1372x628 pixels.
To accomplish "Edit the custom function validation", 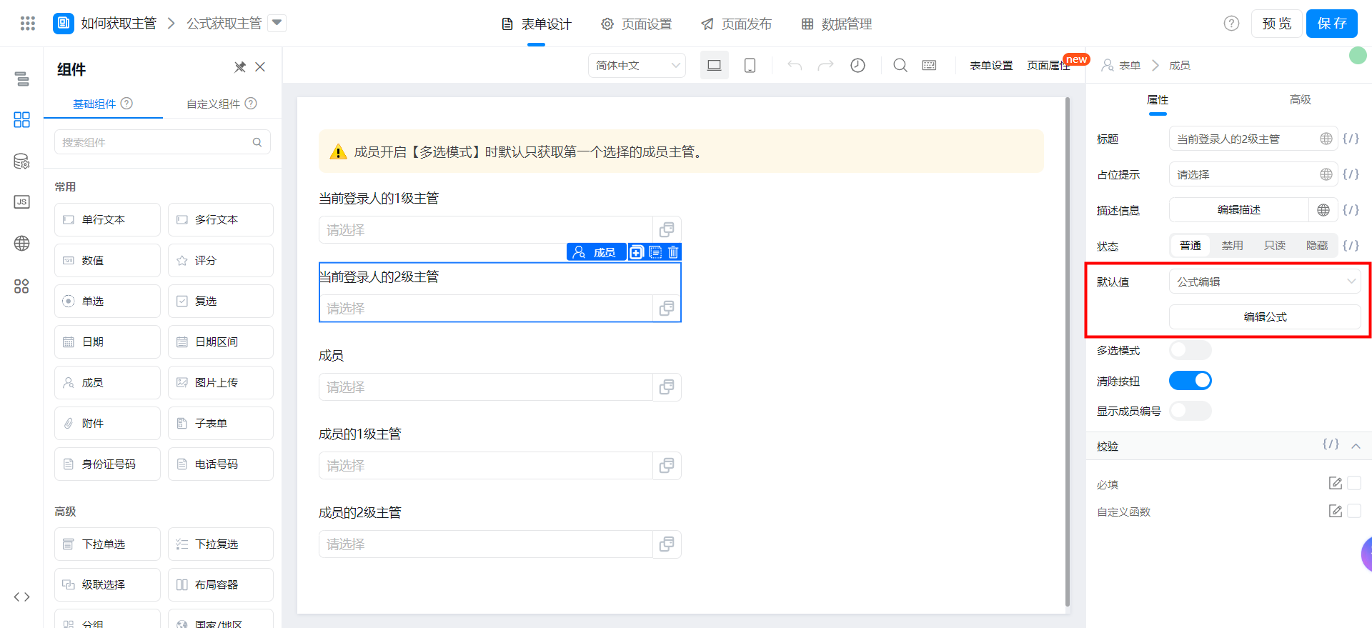I will click(x=1335, y=511).
